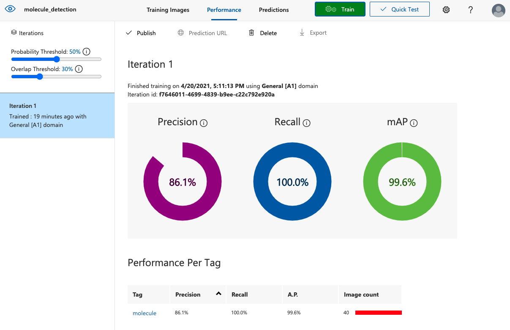The height and width of the screenshot is (330, 510).
Task: Click the Custom Vision eye logo
Action: [10, 9]
